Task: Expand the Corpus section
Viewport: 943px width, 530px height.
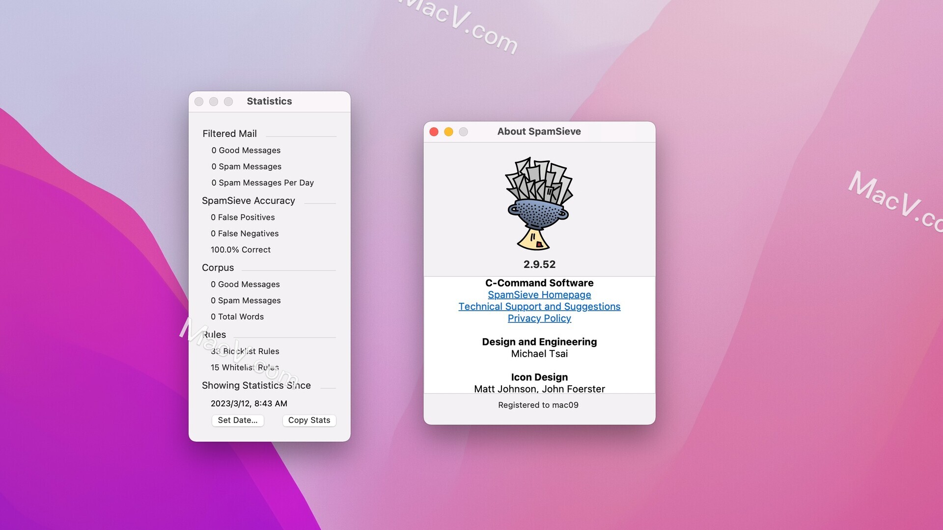Action: point(218,266)
